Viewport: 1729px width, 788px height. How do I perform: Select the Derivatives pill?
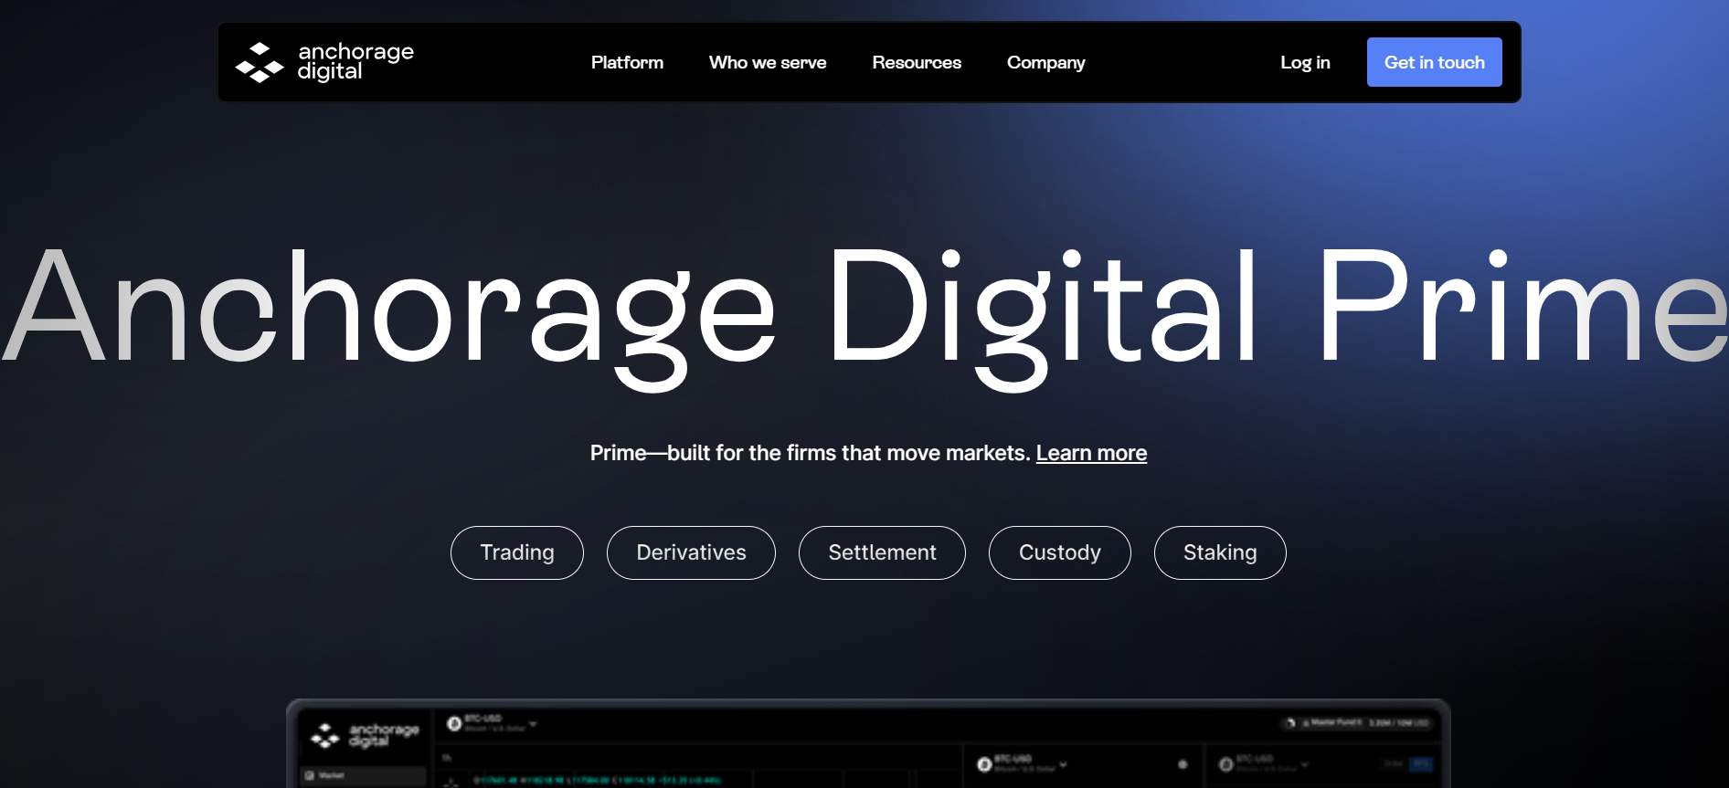coord(691,552)
